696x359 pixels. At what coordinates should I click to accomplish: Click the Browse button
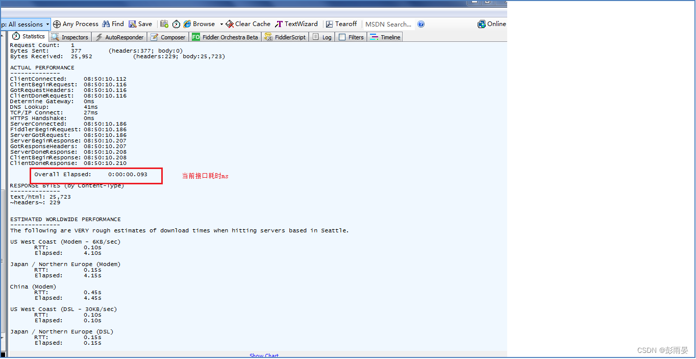[199, 24]
